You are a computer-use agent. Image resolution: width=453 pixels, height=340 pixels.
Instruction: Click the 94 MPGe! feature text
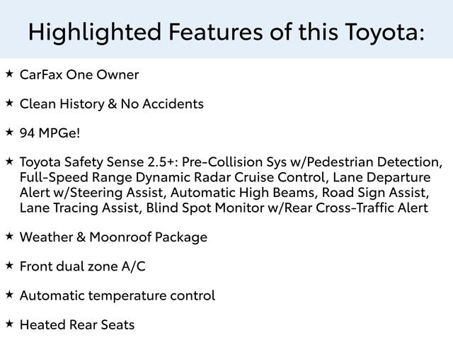(x=50, y=133)
